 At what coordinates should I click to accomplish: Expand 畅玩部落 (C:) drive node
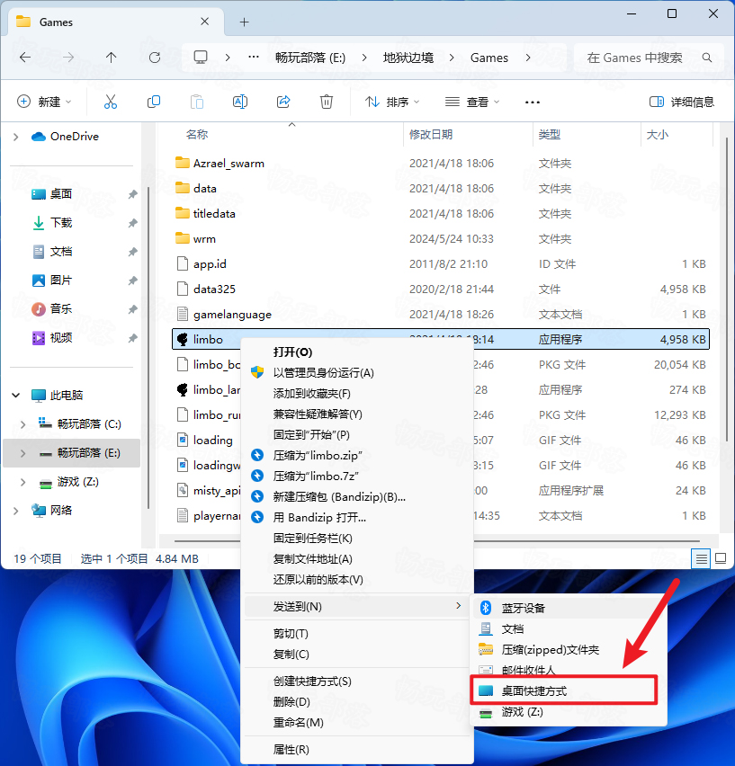(23, 424)
